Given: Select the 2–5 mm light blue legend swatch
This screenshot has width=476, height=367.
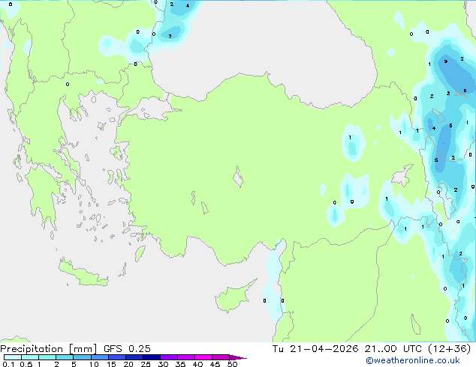Looking at the screenshot, I should click(x=65, y=357).
